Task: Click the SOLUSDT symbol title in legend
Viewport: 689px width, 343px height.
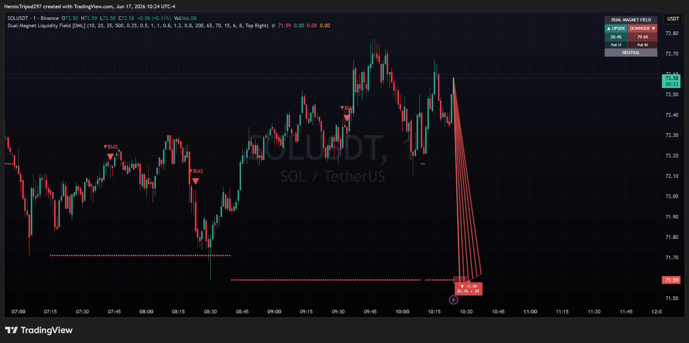Action: (18, 18)
